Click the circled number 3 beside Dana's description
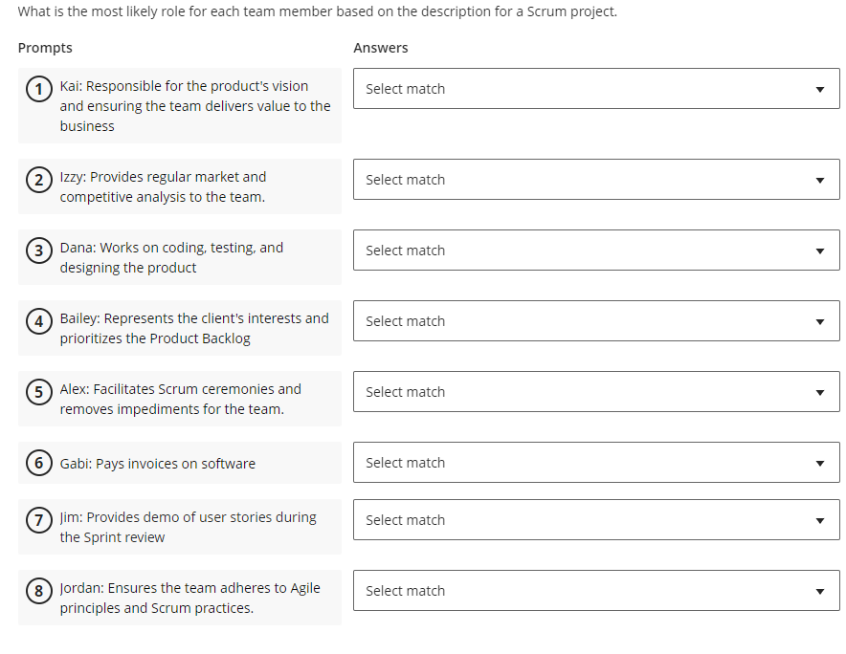The image size is (846, 654). tap(38, 251)
